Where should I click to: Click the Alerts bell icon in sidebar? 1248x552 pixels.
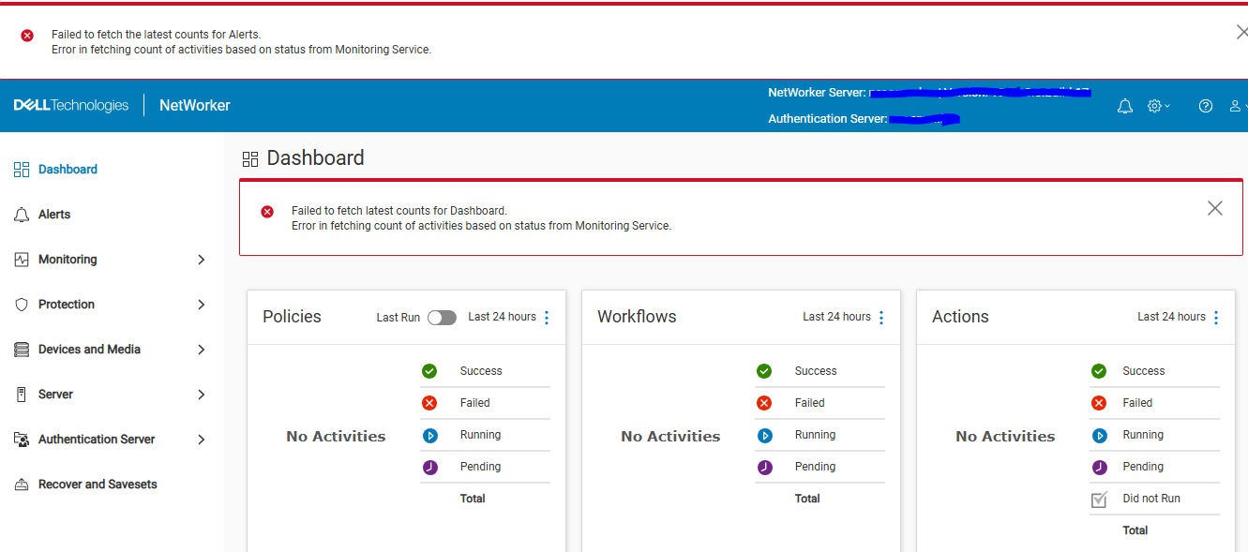point(22,215)
